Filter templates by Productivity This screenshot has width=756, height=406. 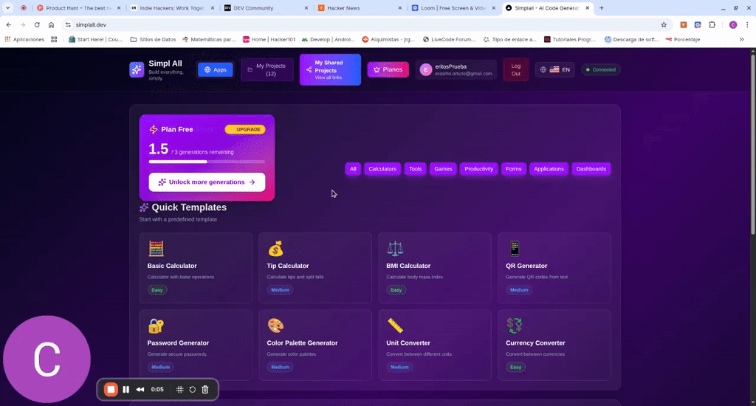point(478,169)
